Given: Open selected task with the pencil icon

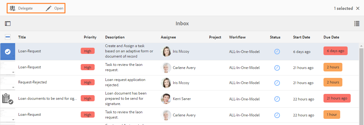Looking at the screenshot, I should [49, 9].
